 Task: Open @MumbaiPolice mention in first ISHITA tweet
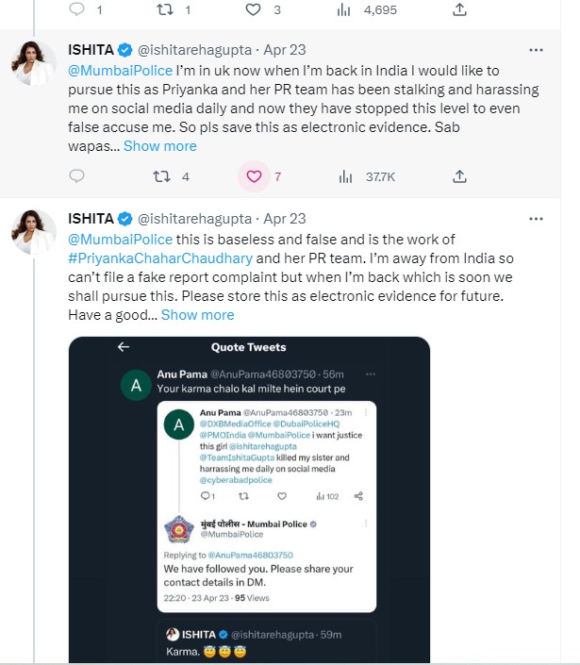pos(120,71)
